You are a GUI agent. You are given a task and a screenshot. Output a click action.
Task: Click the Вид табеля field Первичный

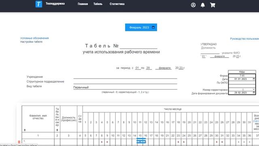(125, 87)
